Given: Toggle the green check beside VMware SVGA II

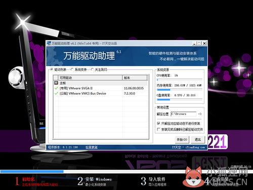Looking at the screenshot, I should pyautogui.click(x=56, y=88).
